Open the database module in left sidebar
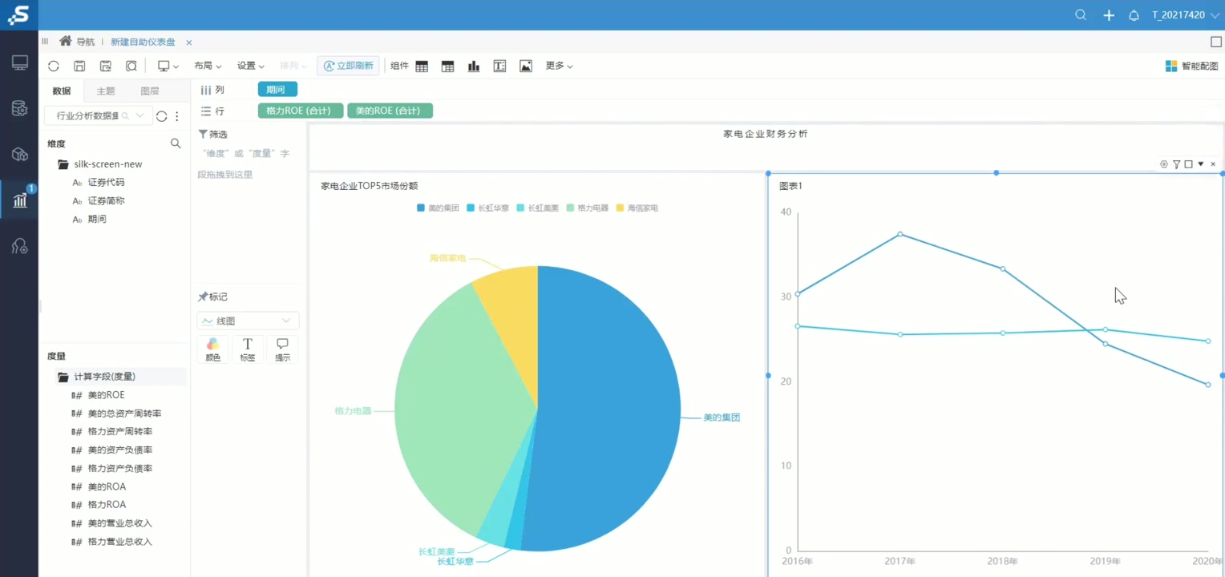The height and width of the screenshot is (577, 1225). 20,109
